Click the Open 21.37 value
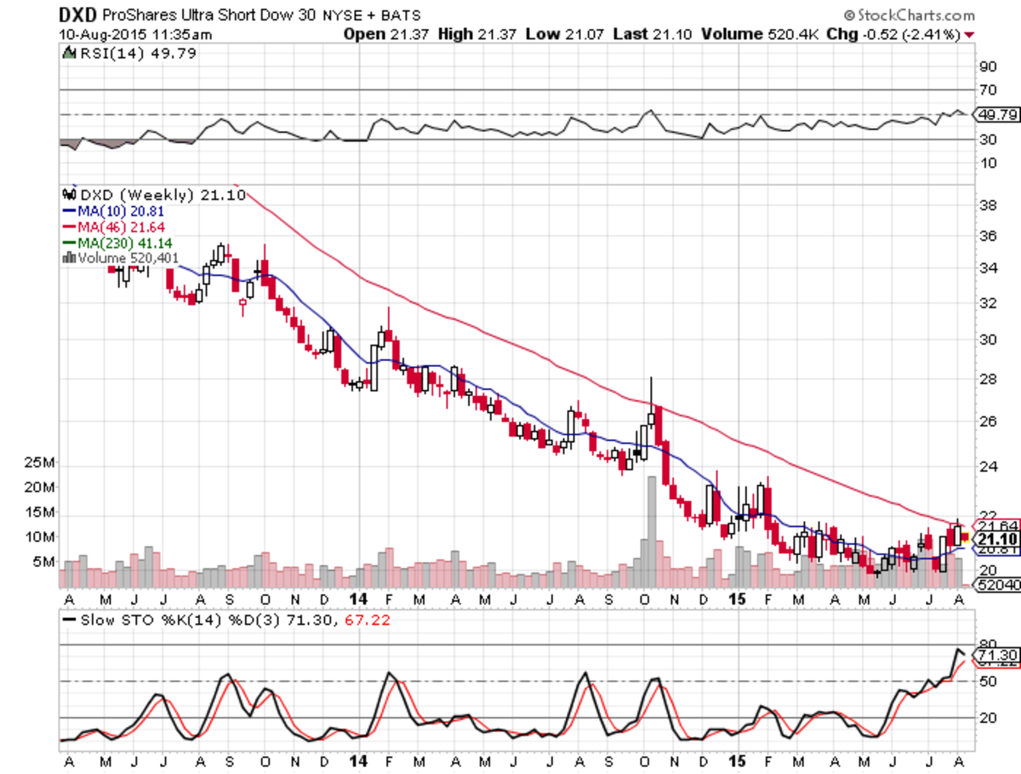Viewport: 1021px width, 774px height. 387,34
